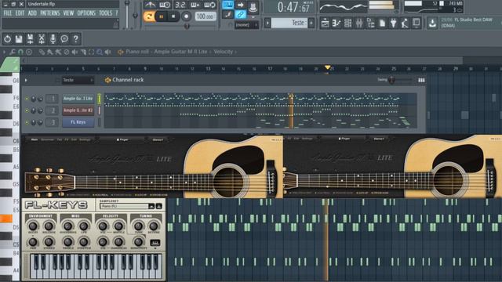Toggle the metronome

coord(150,5)
